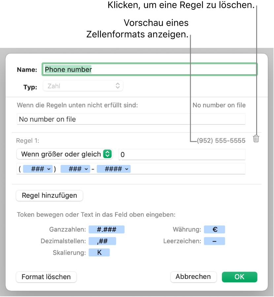Select the Skalierung K token
Image resolution: width=274 pixels, height=297 pixels.
(99, 253)
